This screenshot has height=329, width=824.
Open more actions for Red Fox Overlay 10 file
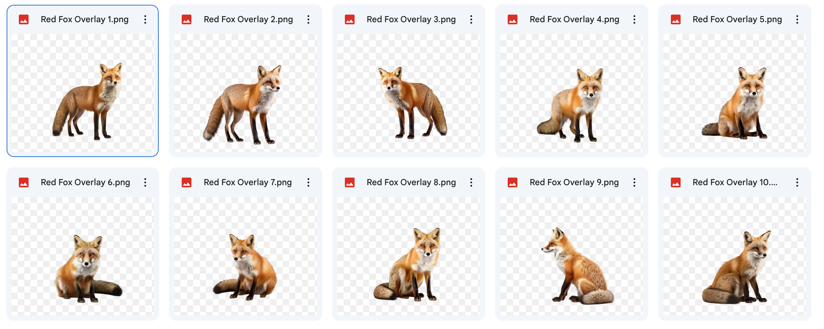tap(797, 182)
